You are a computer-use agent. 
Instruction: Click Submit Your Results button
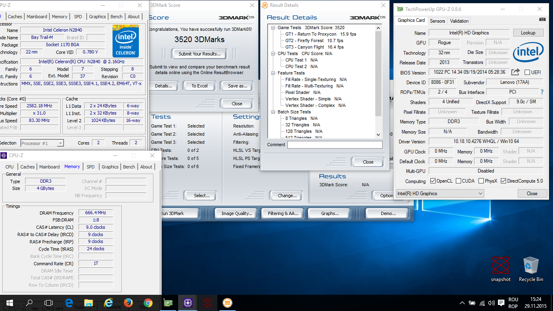(200, 53)
